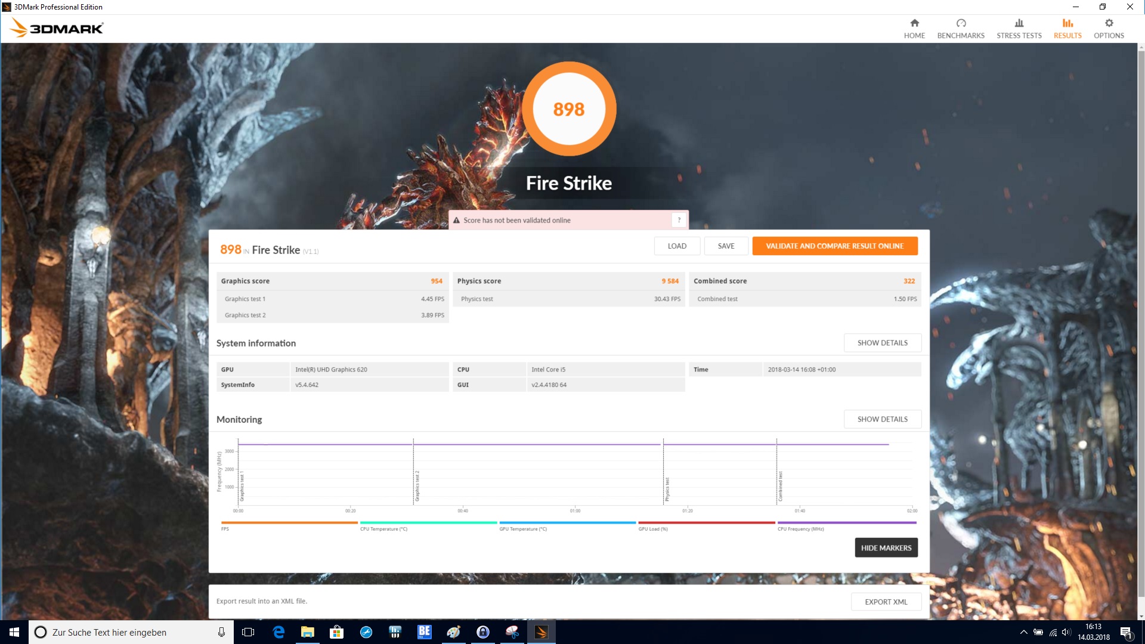This screenshot has height=644, width=1145.
Task: Toggle the FPS graph legend
Action: 289,525
